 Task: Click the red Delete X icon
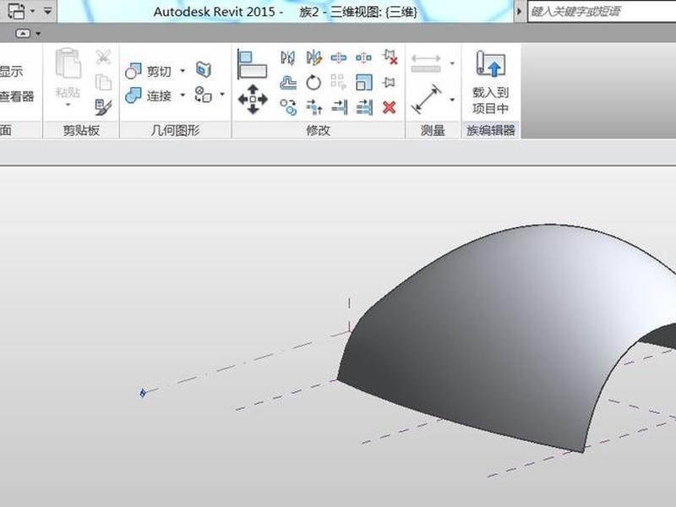(389, 107)
